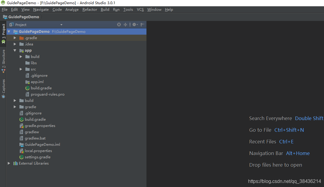Click the Project view icon in panel header
The image size is (324, 187).
click(12, 24)
